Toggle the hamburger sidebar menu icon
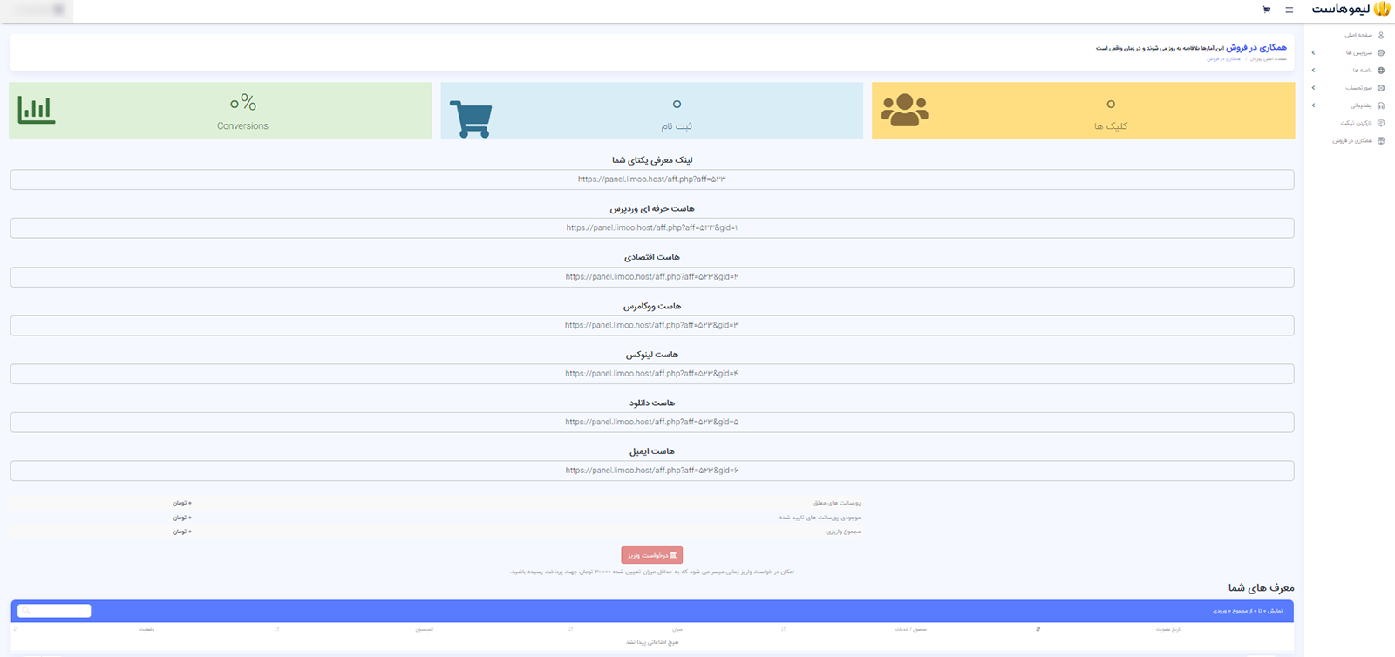 (x=1290, y=10)
